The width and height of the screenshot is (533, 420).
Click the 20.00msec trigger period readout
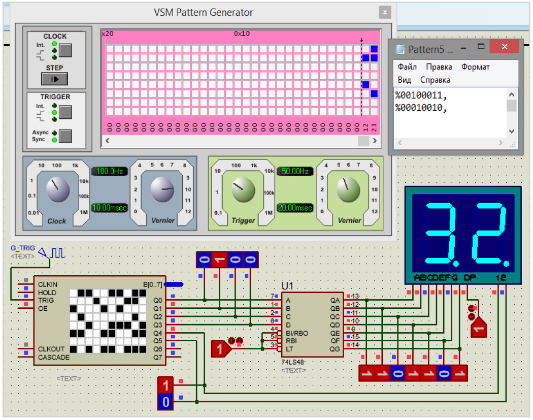(295, 207)
